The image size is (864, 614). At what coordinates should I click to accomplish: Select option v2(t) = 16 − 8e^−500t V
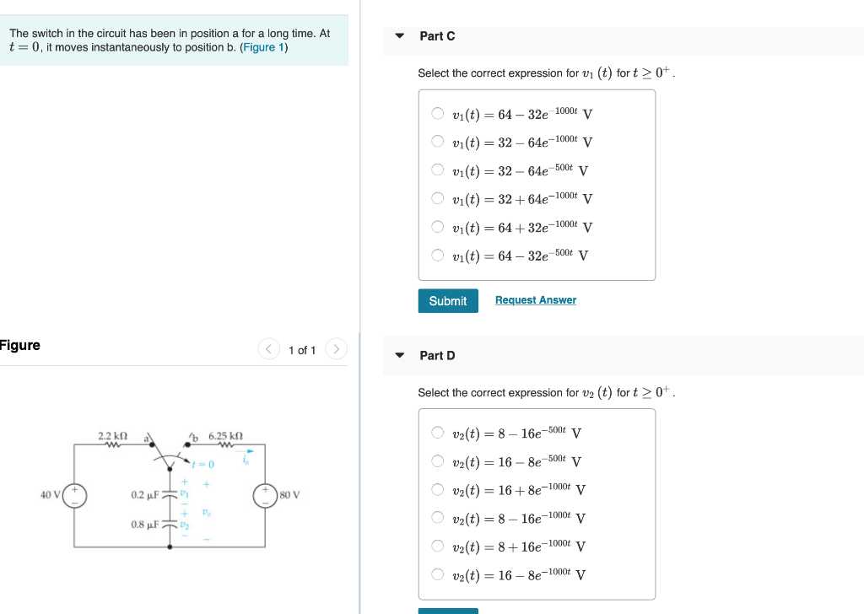(438, 460)
